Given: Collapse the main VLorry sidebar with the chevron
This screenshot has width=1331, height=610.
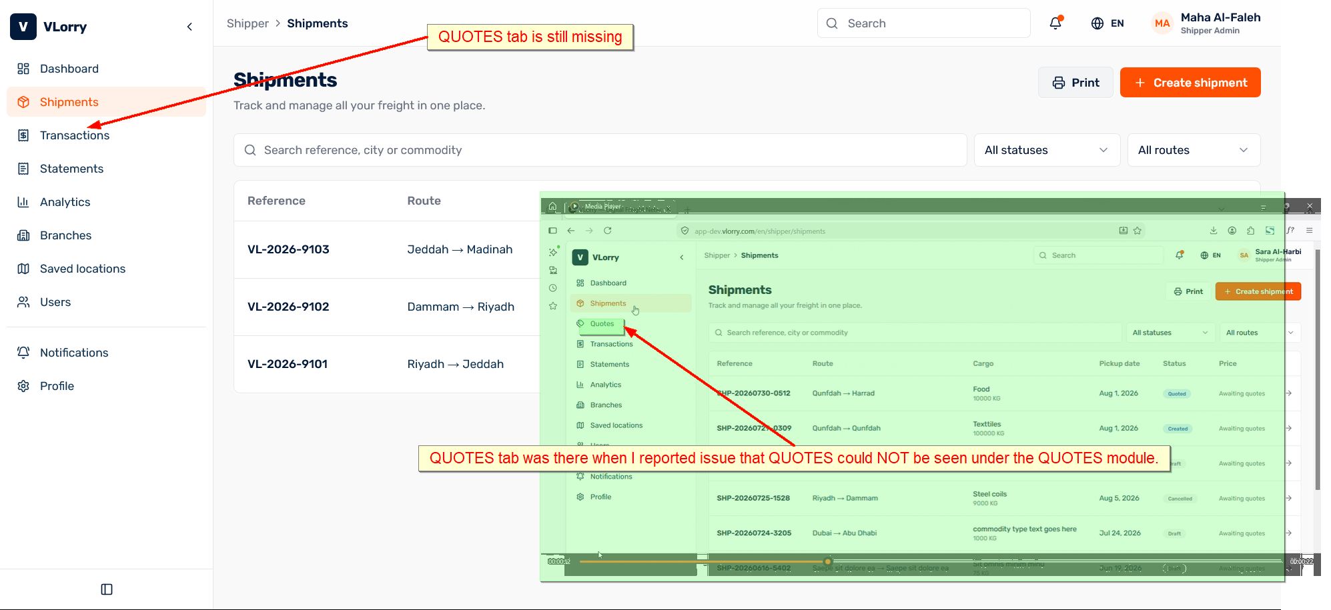Looking at the screenshot, I should coord(189,27).
